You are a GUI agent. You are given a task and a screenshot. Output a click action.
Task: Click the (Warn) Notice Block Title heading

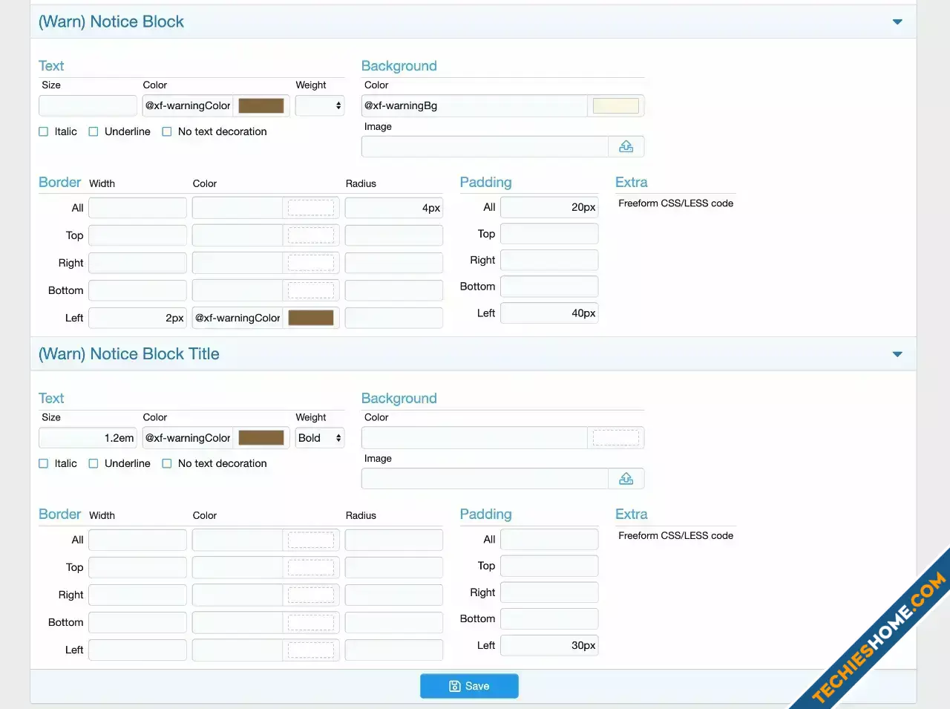coord(129,354)
